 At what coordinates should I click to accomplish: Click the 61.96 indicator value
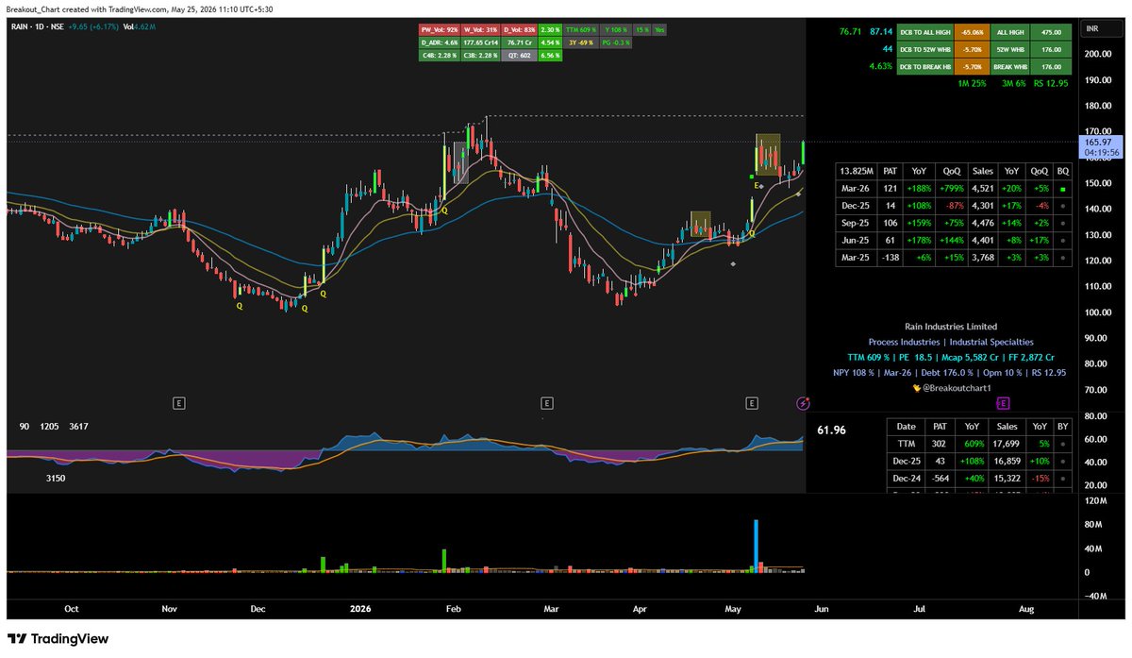point(831,430)
